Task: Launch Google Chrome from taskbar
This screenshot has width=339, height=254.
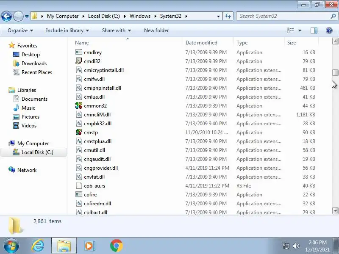Action: (x=116, y=246)
